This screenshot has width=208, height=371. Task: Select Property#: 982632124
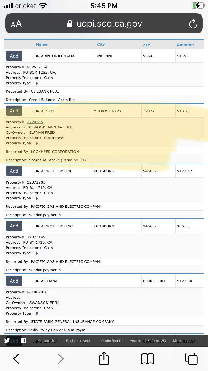click(27, 67)
